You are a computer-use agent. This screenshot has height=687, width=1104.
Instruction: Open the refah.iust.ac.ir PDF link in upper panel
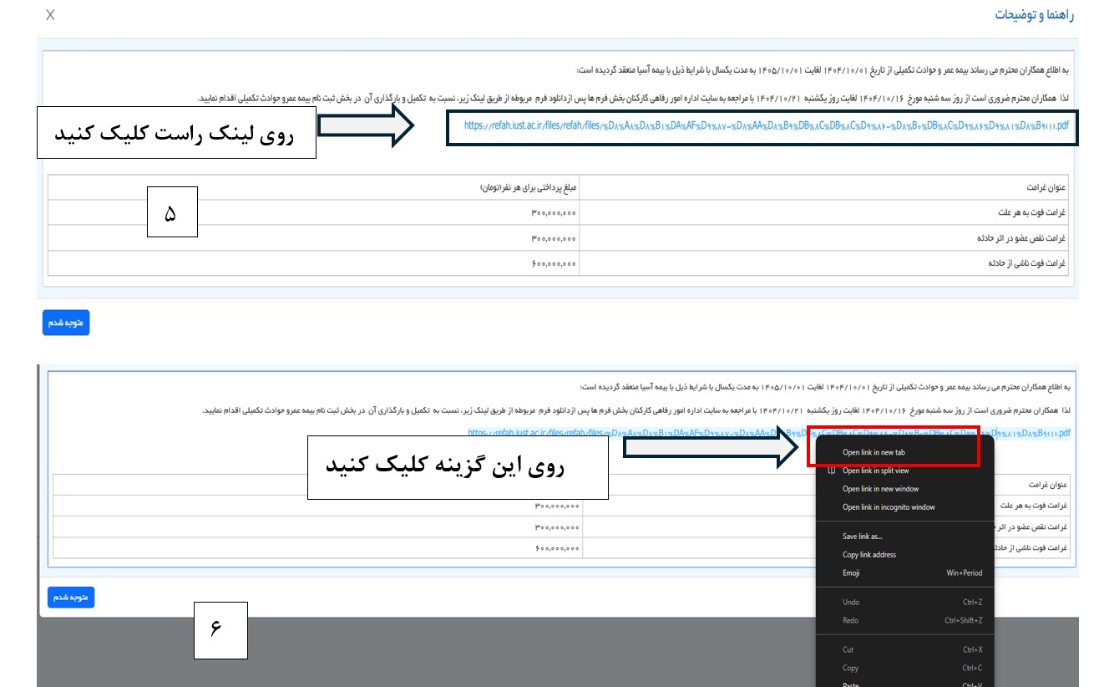[767, 127]
